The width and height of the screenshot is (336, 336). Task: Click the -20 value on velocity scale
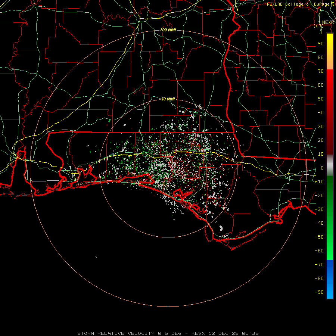coord(319,196)
